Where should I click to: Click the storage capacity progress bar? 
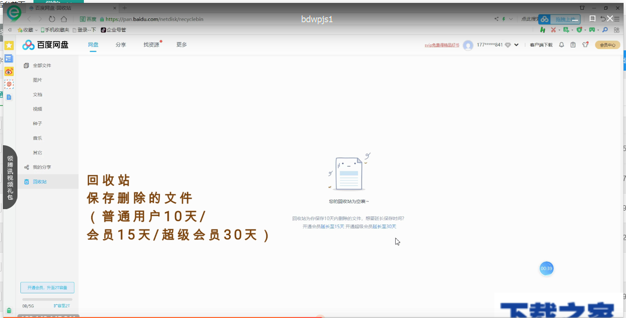click(47, 299)
